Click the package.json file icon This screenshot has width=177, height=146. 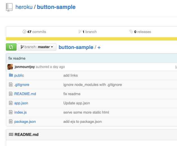coord(11,121)
